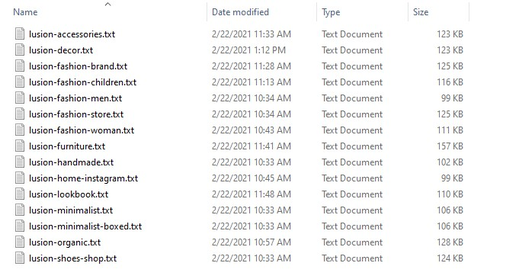This screenshot has width=519, height=279.
Task: Click the lusion-decor.txt document icon
Action: [x=20, y=50]
